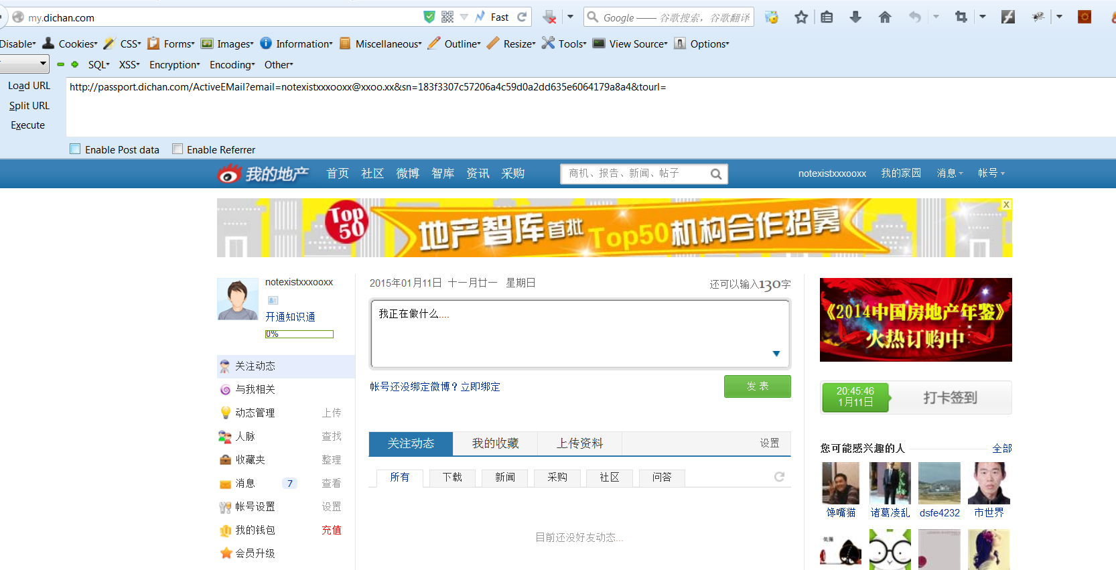Switch to the 我的收藏 tab
This screenshot has height=570, width=1116.
point(495,443)
